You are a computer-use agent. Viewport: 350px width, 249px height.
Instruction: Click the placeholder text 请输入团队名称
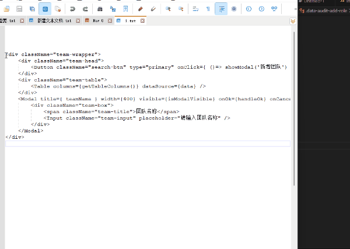click(x=199, y=118)
